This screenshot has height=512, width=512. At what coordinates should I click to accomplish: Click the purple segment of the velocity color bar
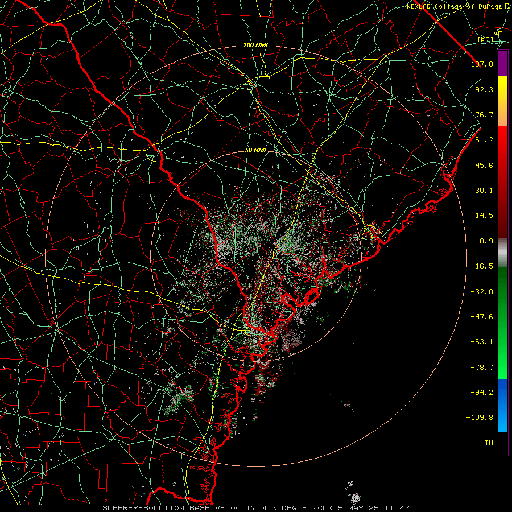pos(502,64)
